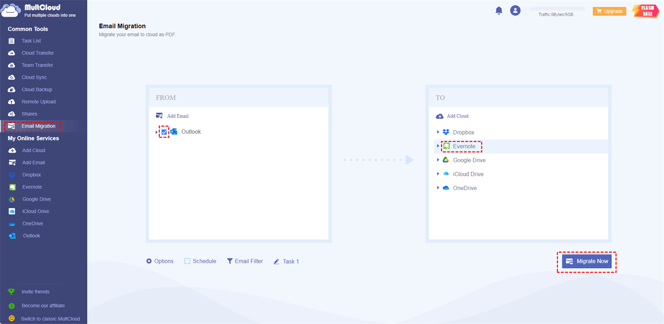Click the Outlook icon in FROM panel
Image resolution: width=664 pixels, height=324 pixels.
(x=174, y=132)
